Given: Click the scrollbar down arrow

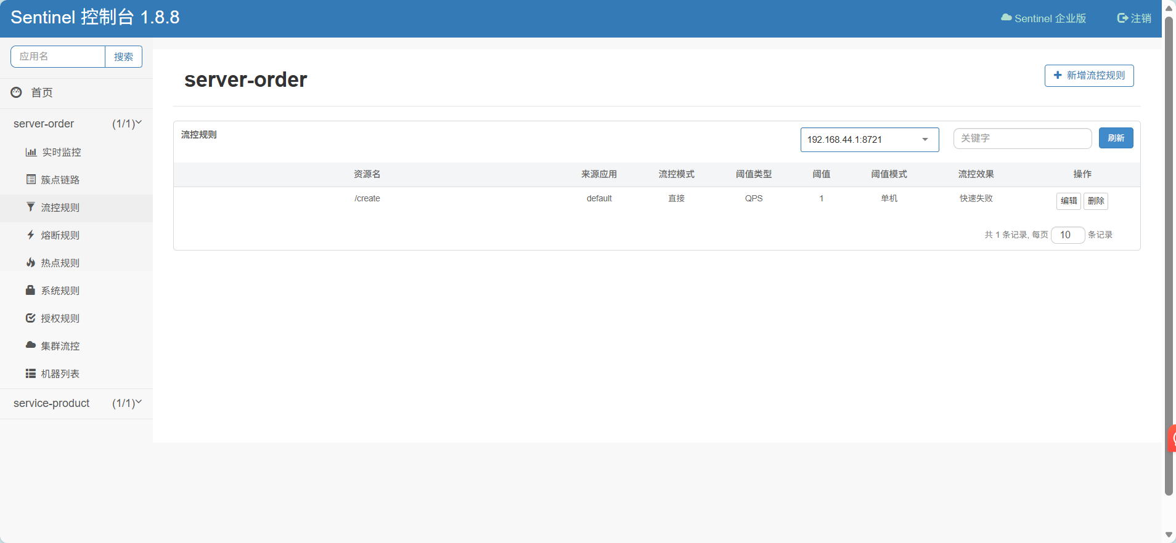Looking at the screenshot, I should (1169, 534).
